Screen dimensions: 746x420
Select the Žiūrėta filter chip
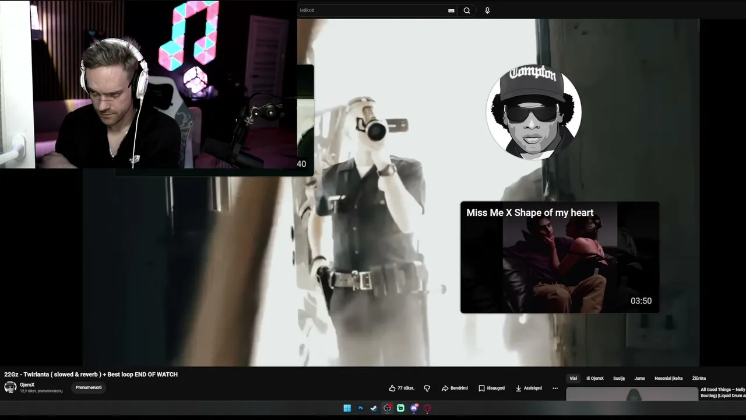point(699,379)
